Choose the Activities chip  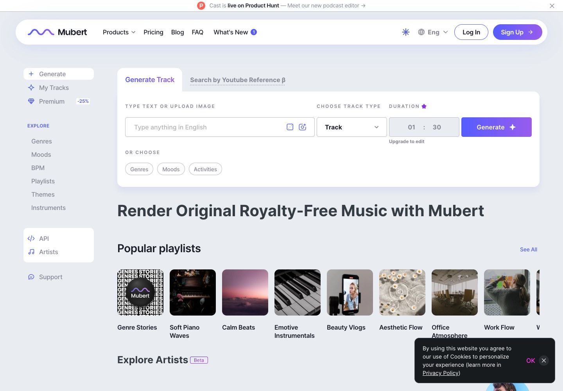(205, 169)
